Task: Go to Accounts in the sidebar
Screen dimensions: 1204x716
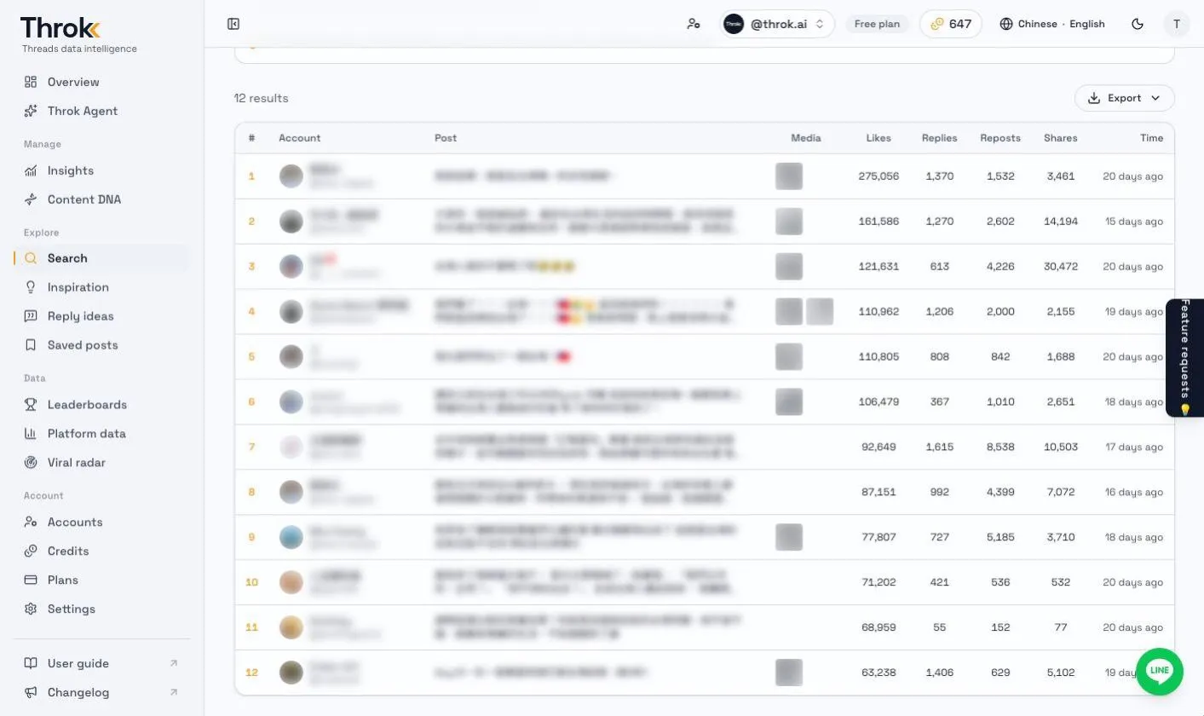Action: [x=102, y=523]
